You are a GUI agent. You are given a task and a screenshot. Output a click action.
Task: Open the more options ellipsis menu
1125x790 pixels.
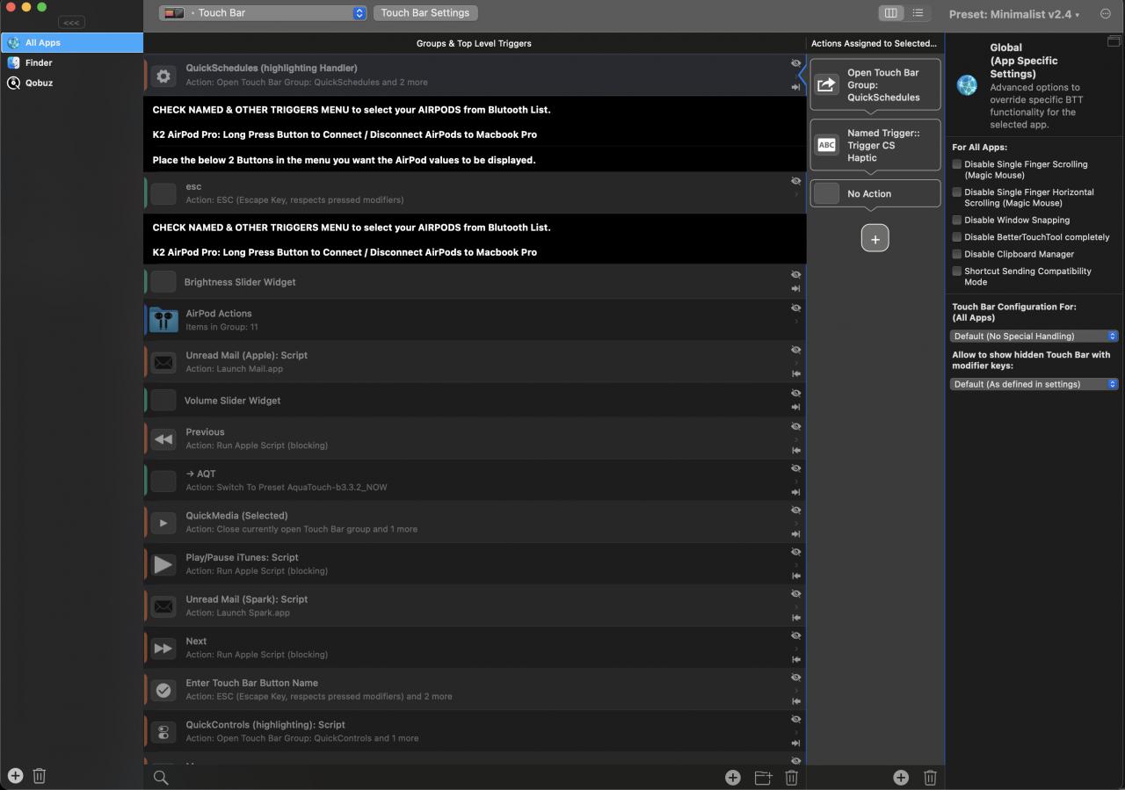tap(1106, 14)
